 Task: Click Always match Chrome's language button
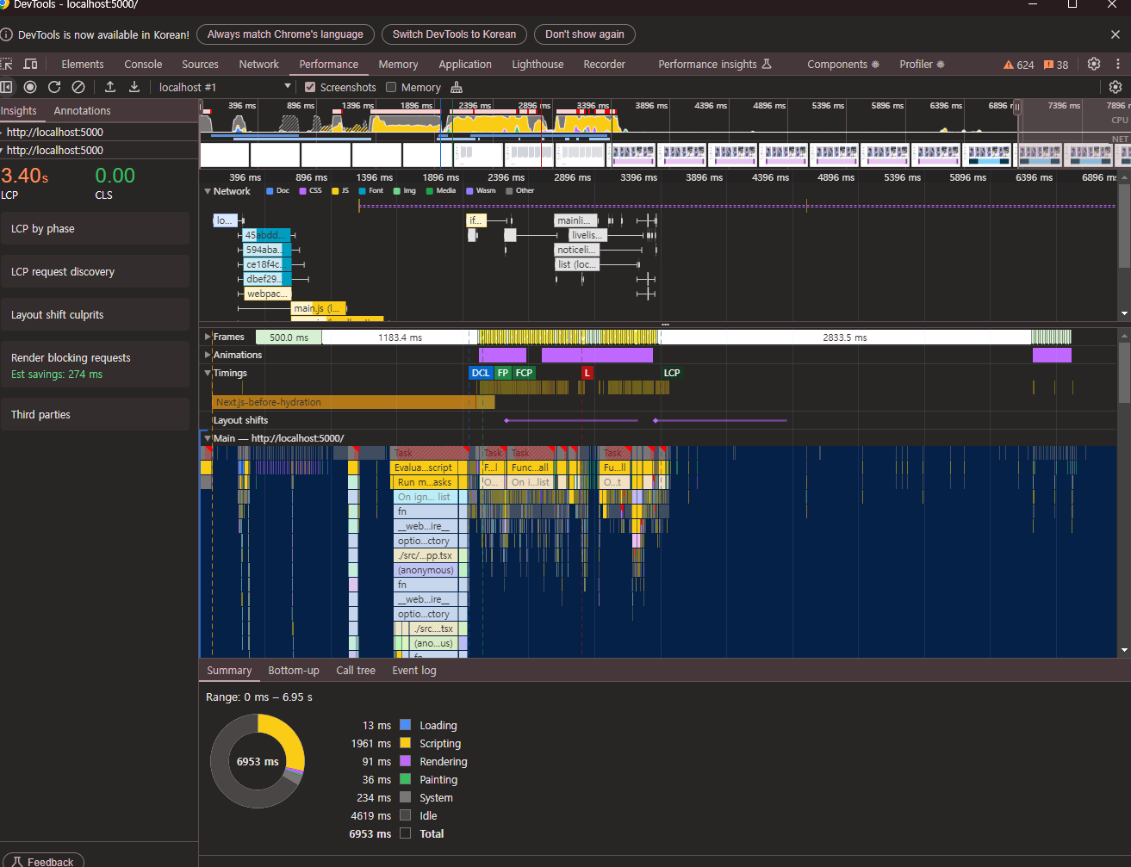point(285,34)
